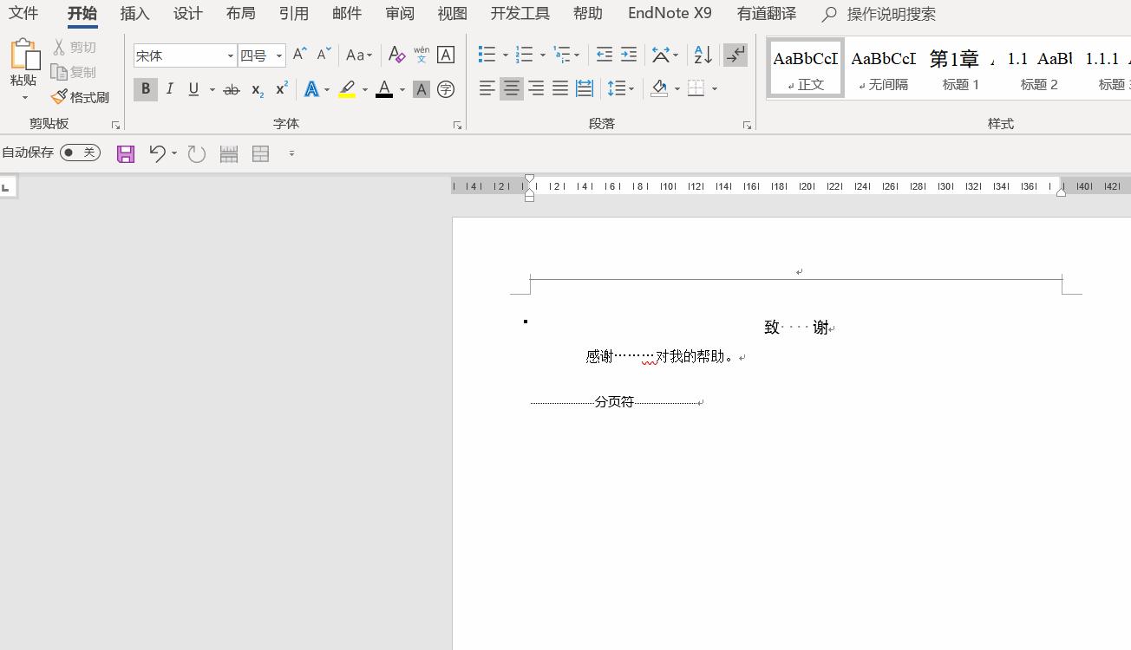Apply the 标题 1 style
Viewport: 1131px width, 650px height.
960,68
